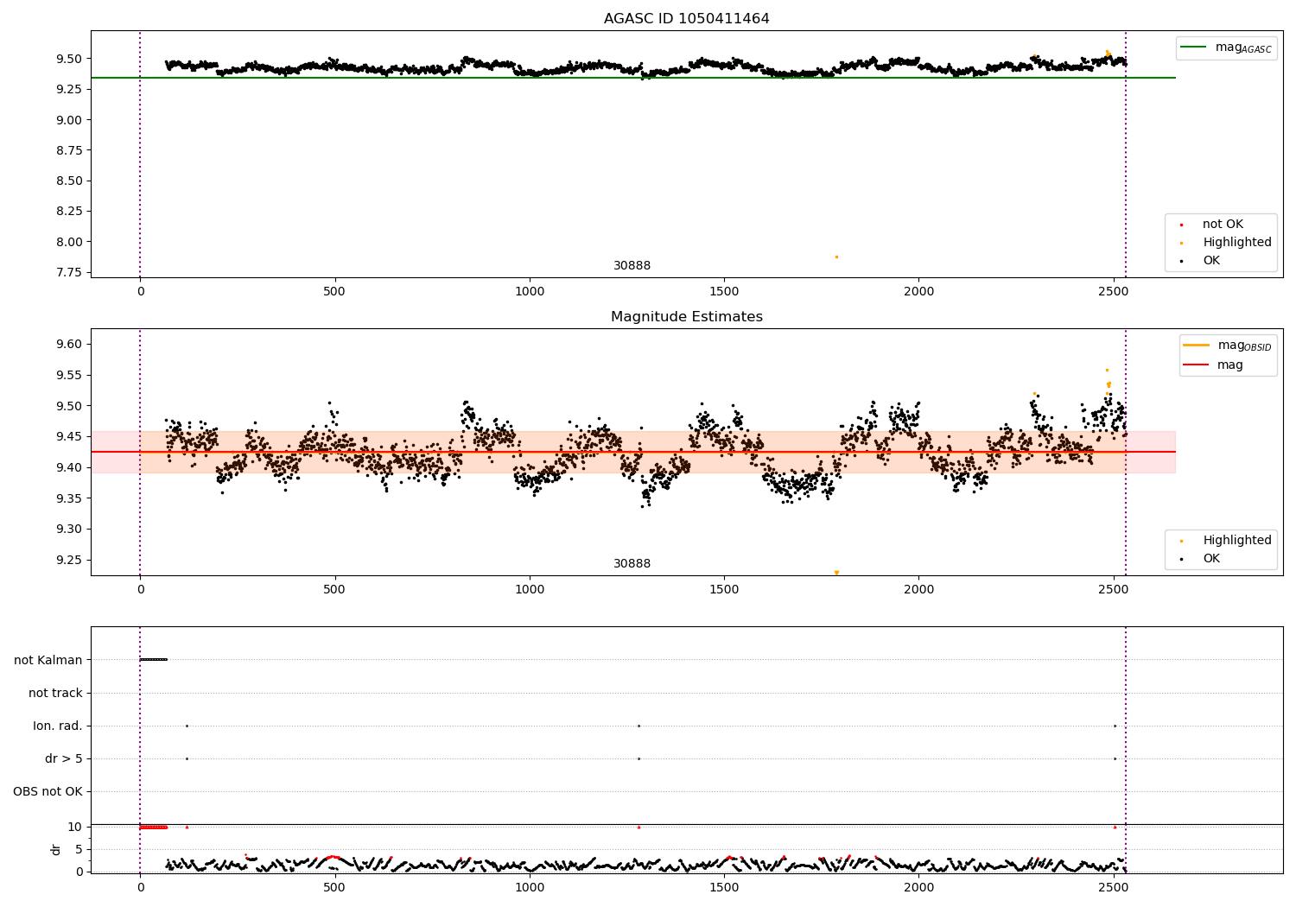Click the '30888' label in Magnitude Estimates plot
This screenshot has width=1296, height=907.
[x=632, y=563]
